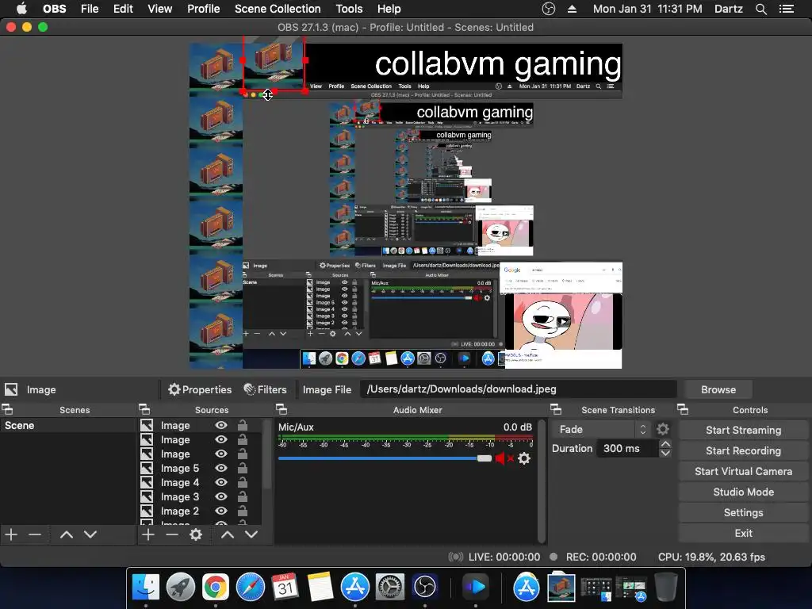Click the image file path field
The image size is (812, 609).
tap(519, 389)
